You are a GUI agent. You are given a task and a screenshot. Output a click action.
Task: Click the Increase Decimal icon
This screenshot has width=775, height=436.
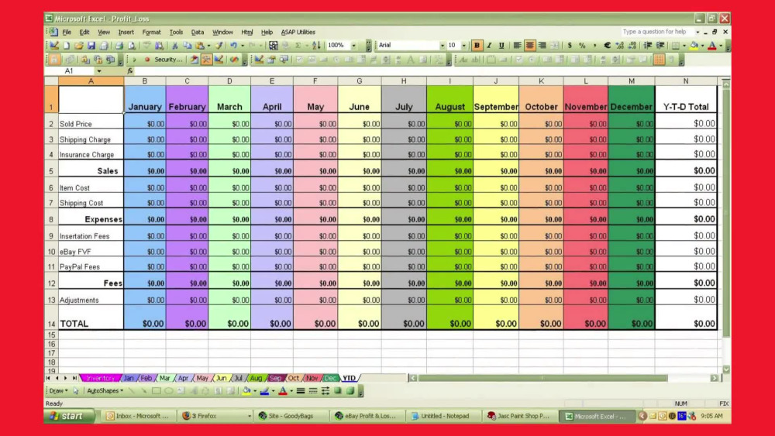(620, 46)
